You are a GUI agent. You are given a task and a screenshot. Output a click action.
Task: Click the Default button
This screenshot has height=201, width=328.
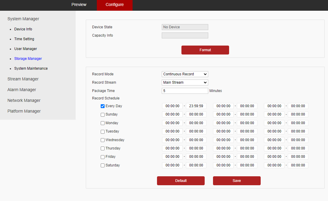click(181, 181)
